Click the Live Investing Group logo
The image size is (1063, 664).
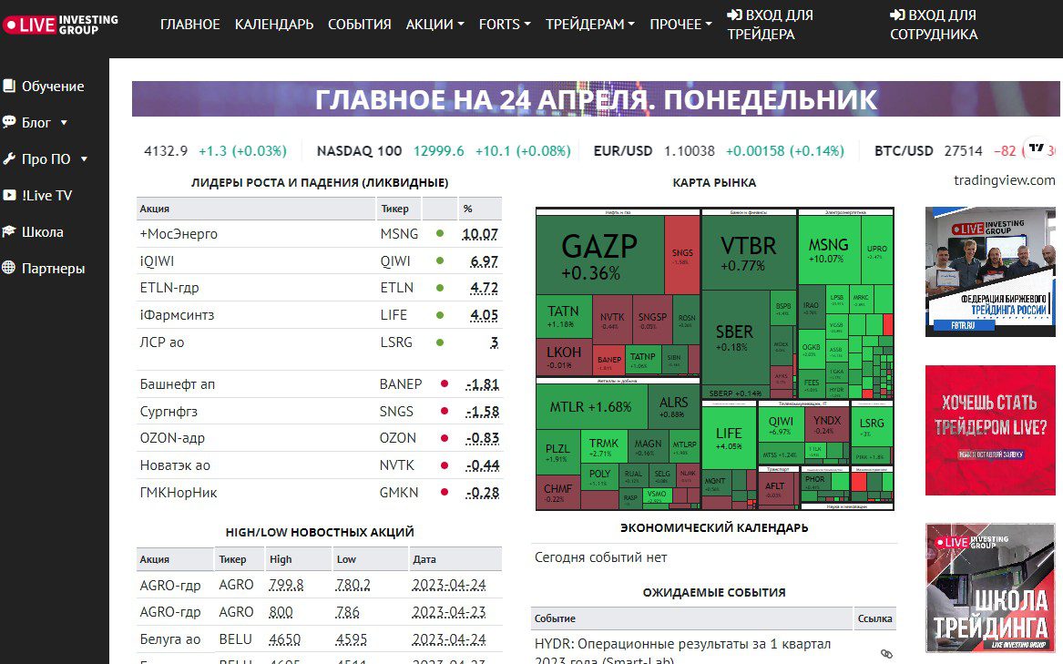[x=60, y=26]
